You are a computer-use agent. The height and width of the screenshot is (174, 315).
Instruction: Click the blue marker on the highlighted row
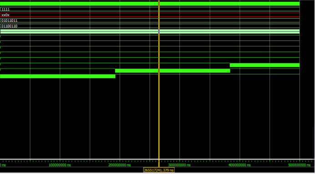click(159, 31)
